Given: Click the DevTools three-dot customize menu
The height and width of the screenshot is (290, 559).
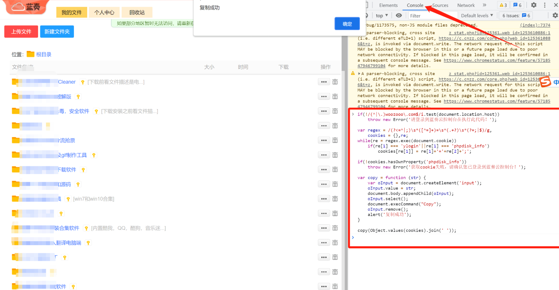Looking at the screenshot, I should pos(545,5).
